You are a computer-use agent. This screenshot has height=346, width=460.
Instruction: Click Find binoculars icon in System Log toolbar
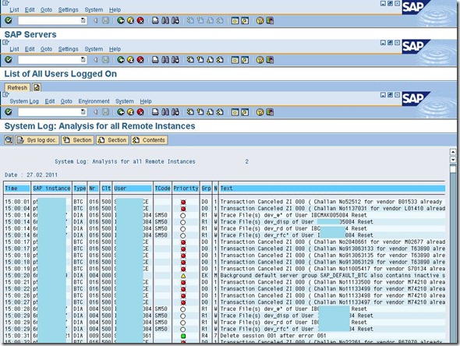pos(165,112)
